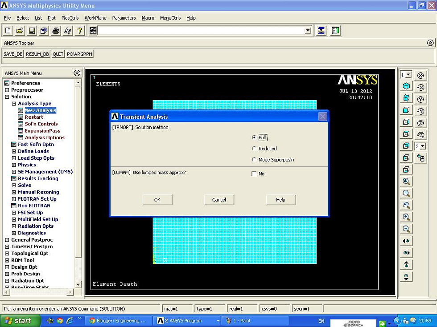Enable lumped mass approximation checkbox

pyautogui.click(x=254, y=174)
